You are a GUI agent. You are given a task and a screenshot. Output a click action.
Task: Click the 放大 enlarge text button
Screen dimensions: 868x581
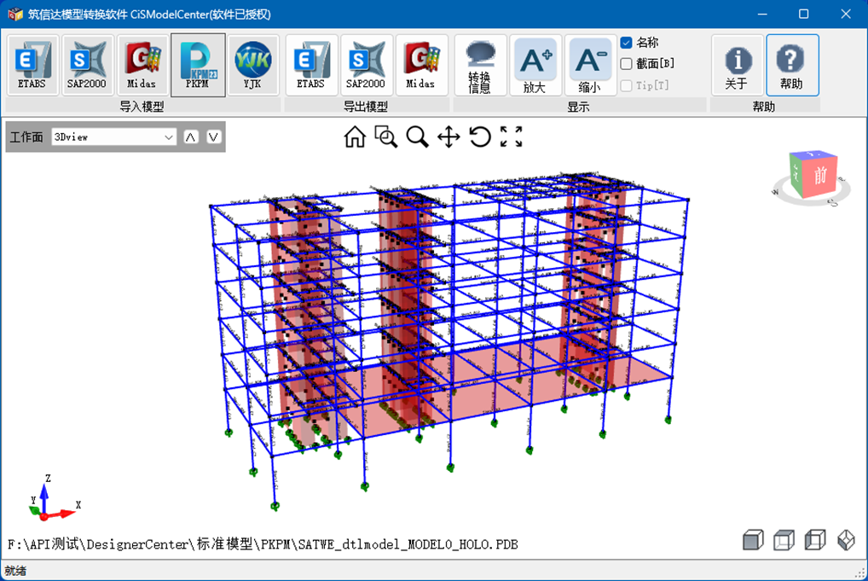[535, 65]
